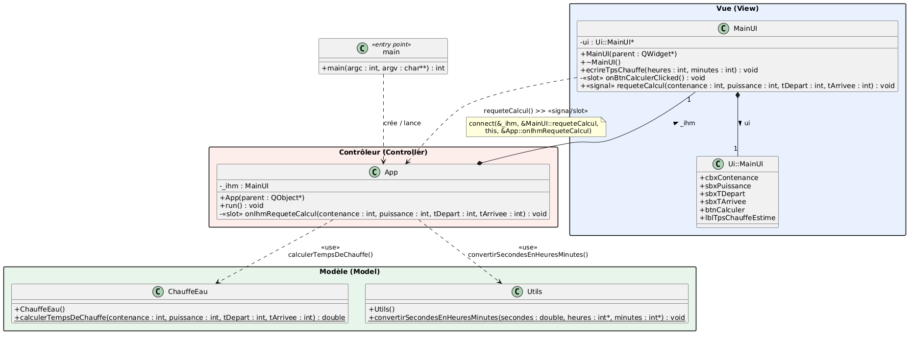This screenshot has height=337, width=912.
Task: Click the +sbxTDepart field
Action: coord(722,194)
